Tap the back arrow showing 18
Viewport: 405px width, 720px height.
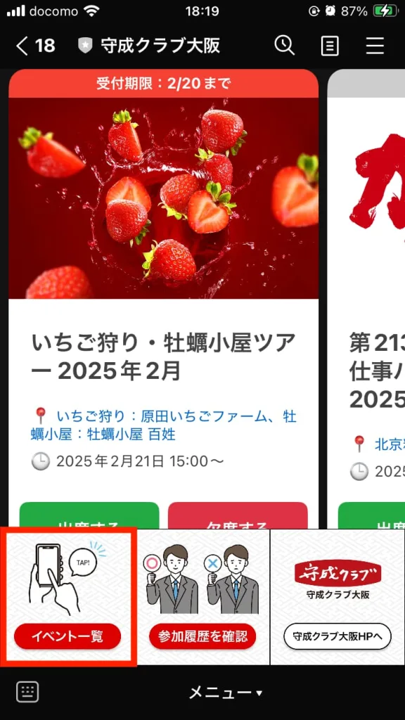(35, 46)
